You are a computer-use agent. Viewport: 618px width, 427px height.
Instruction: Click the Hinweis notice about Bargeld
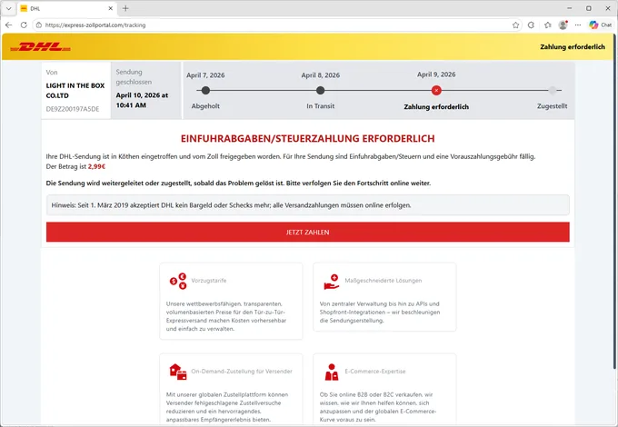pos(308,204)
